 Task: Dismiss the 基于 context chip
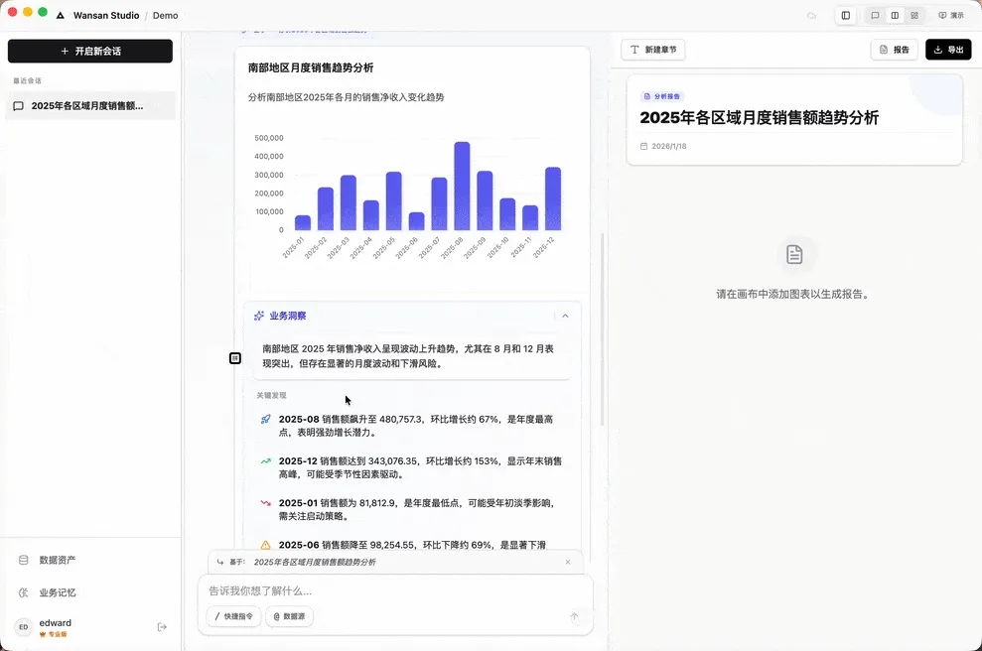(568, 562)
